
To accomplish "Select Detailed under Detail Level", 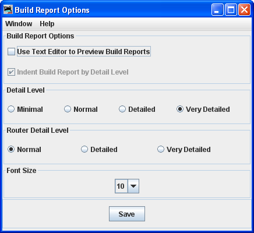I will click(122, 109).
